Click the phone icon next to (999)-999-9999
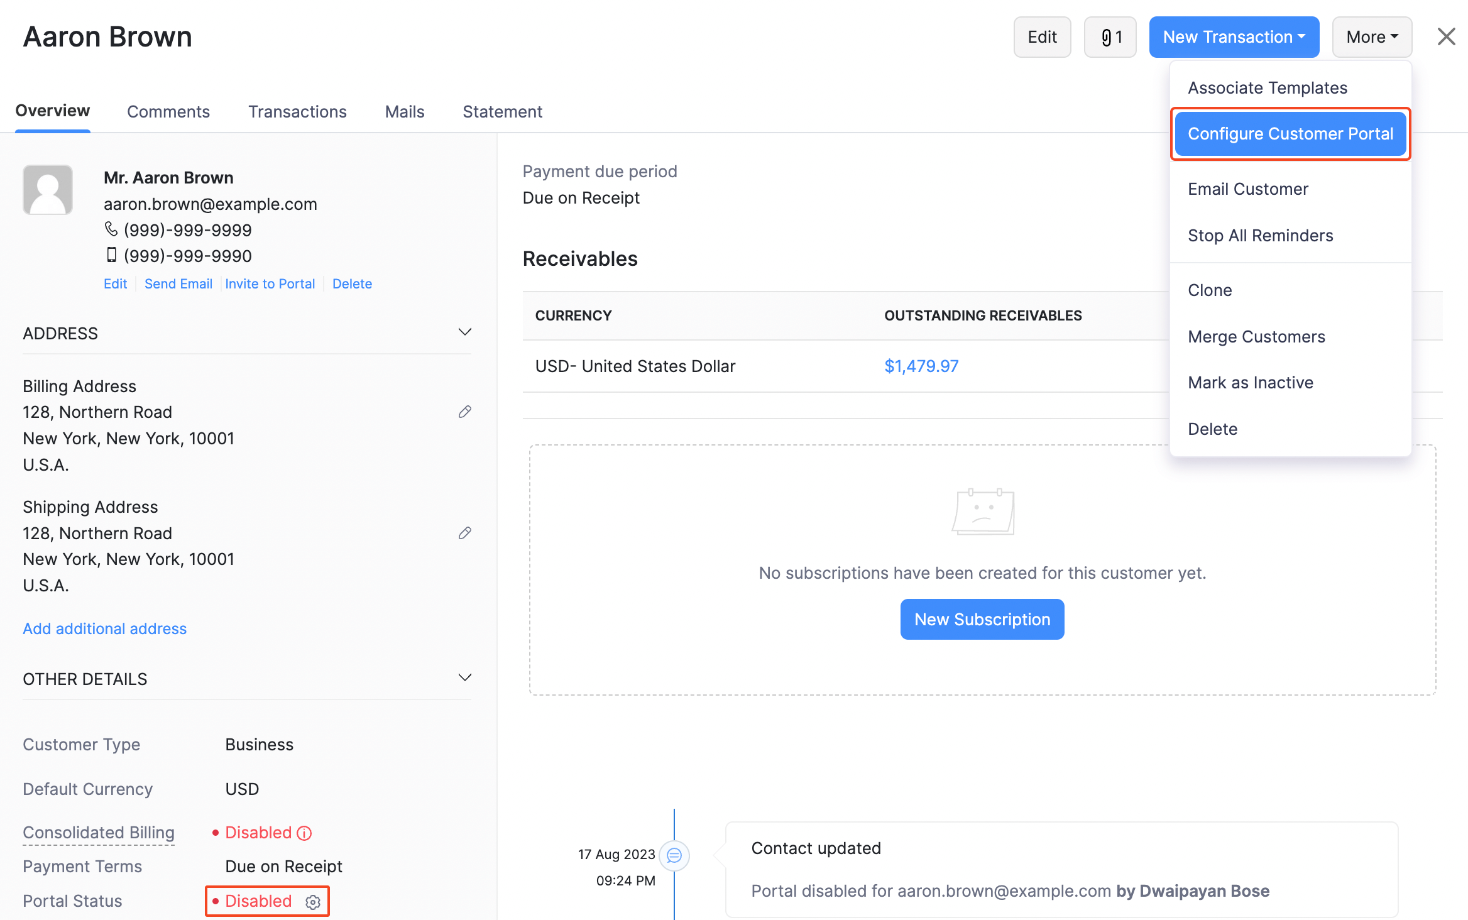This screenshot has height=920, width=1468. (x=112, y=229)
